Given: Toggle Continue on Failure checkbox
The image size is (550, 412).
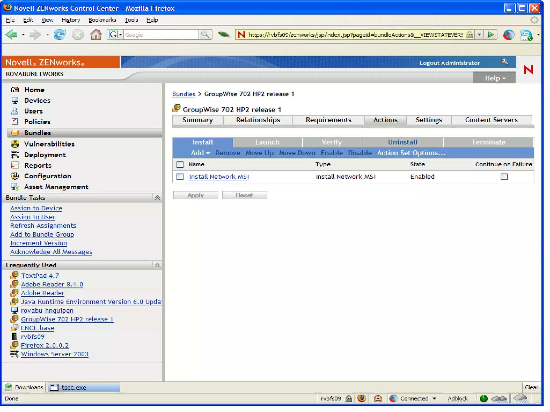Looking at the screenshot, I should pos(504,177).
